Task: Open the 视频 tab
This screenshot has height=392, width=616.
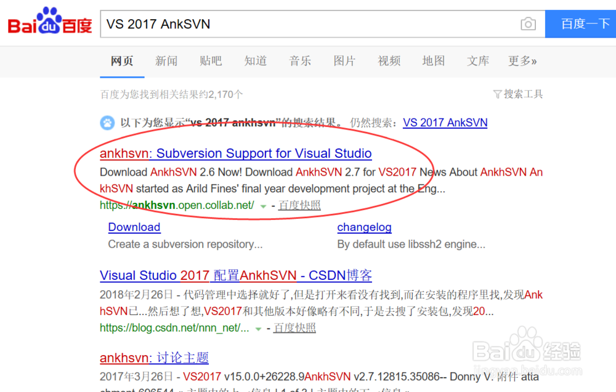Action: point(389,61)
